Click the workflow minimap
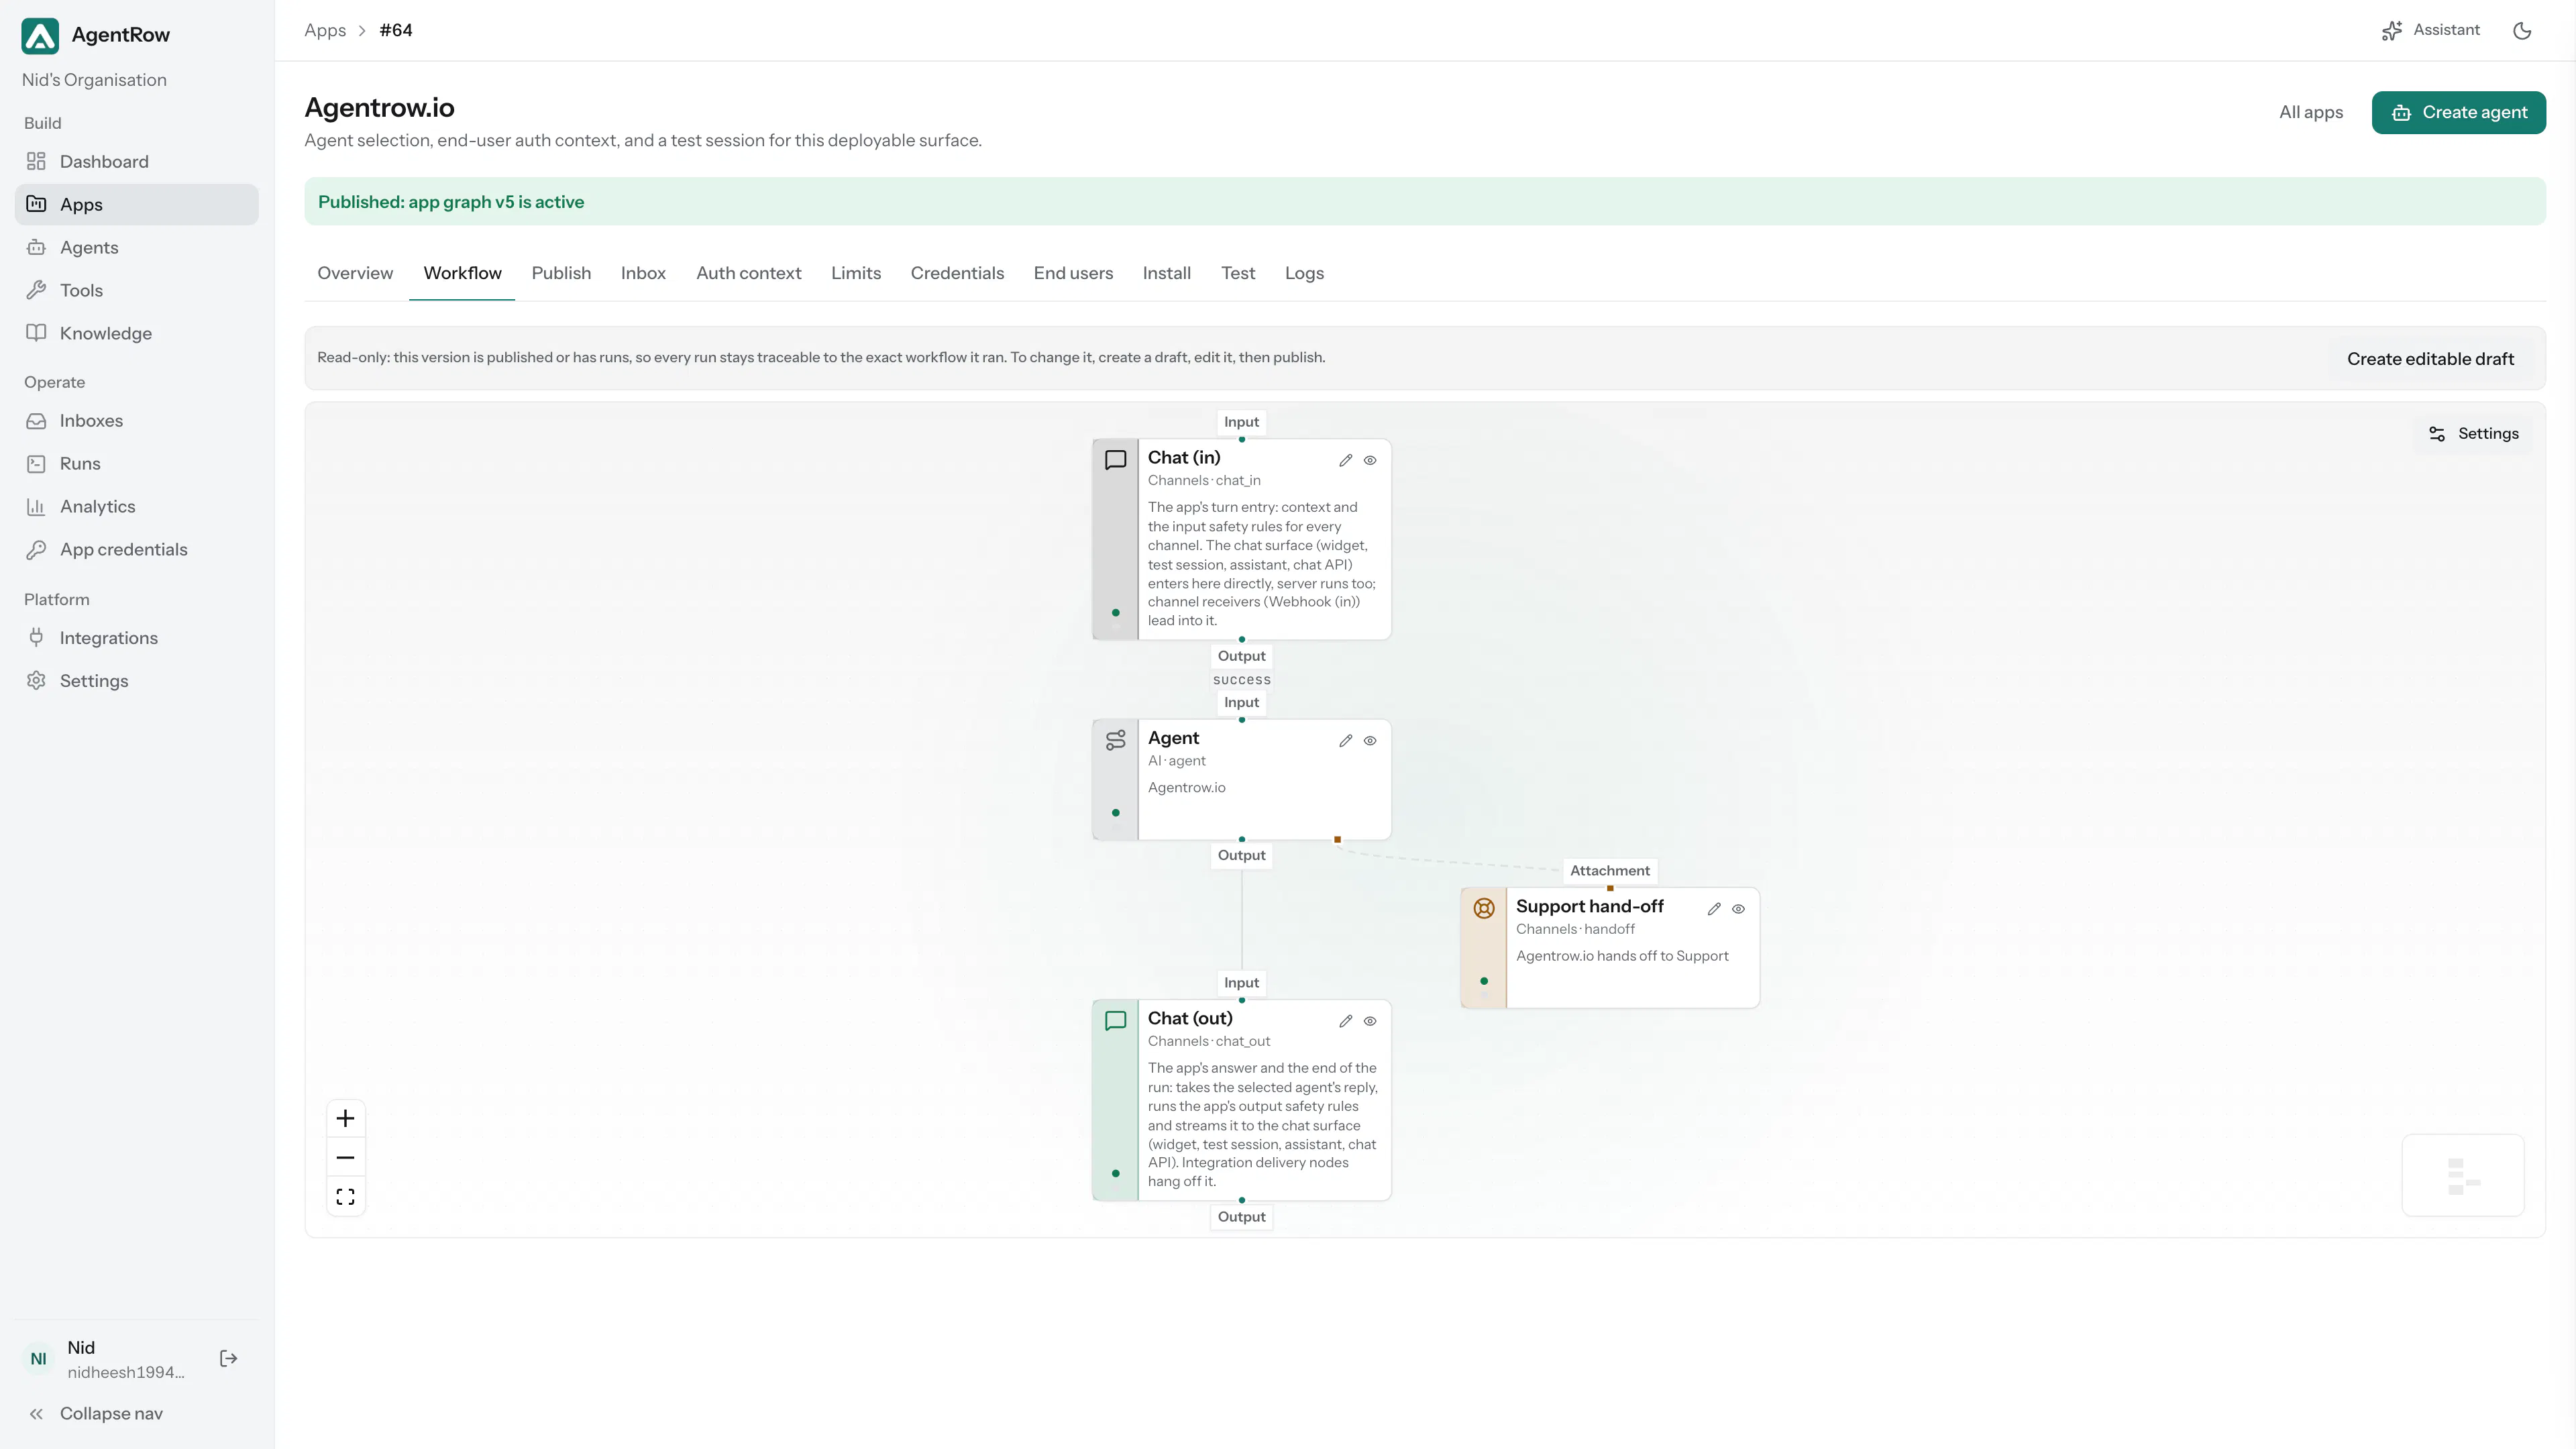 pos(2463,1175)
